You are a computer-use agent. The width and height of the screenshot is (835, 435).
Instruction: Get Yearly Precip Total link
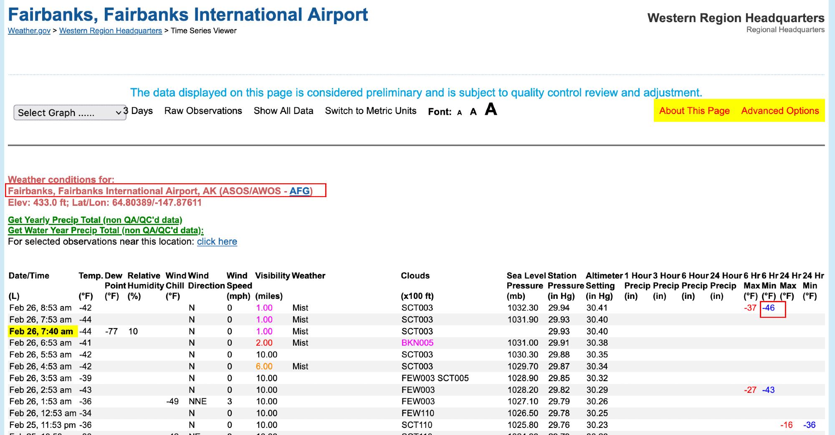[95, 220]
